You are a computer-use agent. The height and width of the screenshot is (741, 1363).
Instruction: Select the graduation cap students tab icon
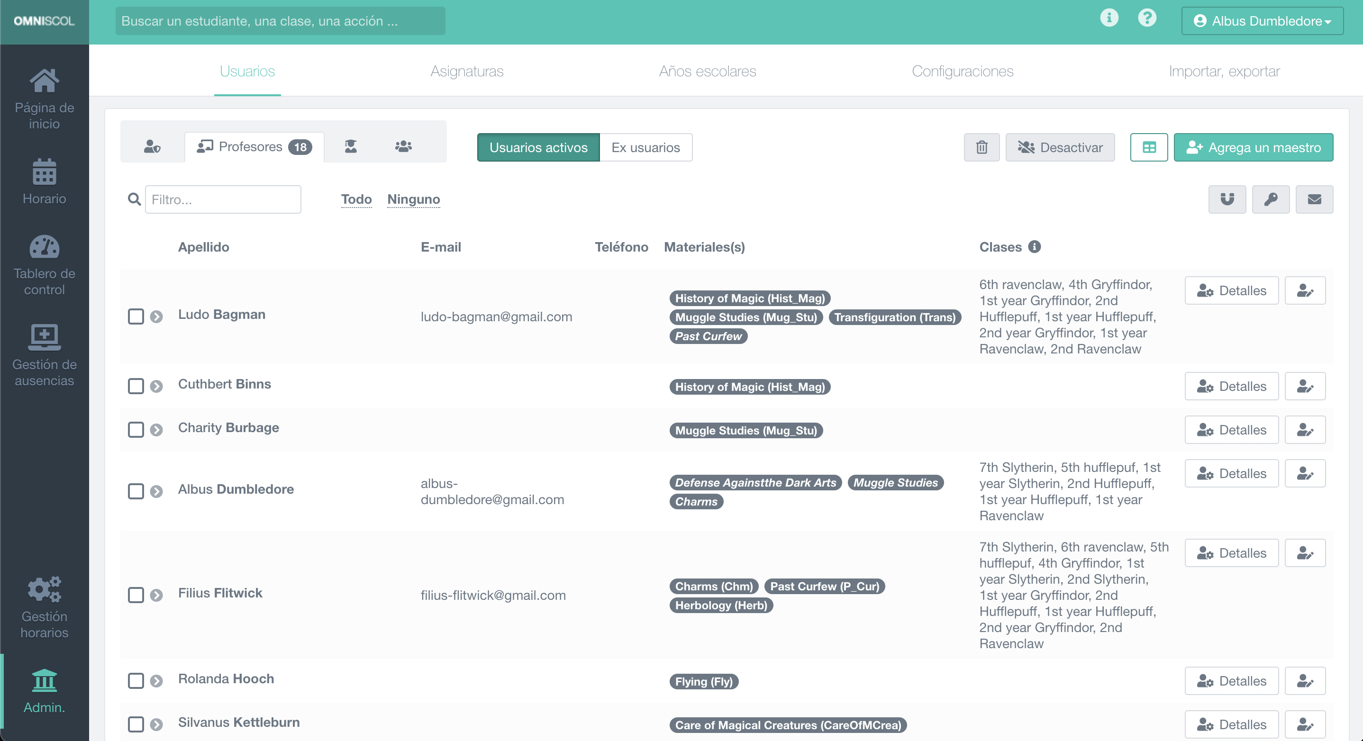pos(350,146)
